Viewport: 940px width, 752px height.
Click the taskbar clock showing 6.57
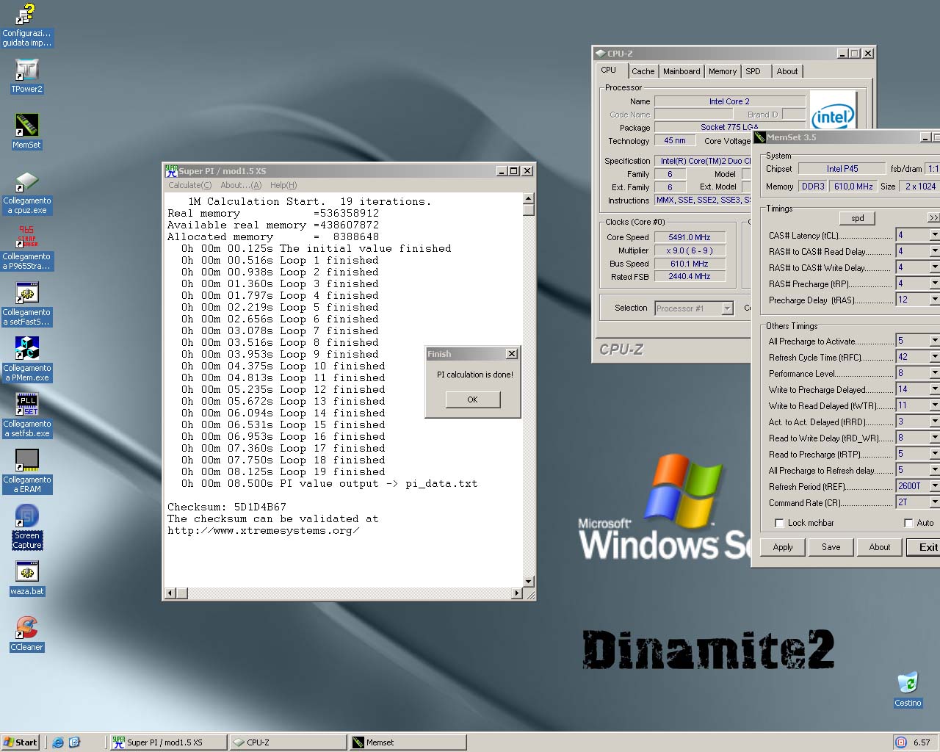922,742
